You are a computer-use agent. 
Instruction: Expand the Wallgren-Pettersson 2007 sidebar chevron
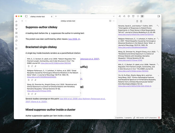(x=158, y=39)
